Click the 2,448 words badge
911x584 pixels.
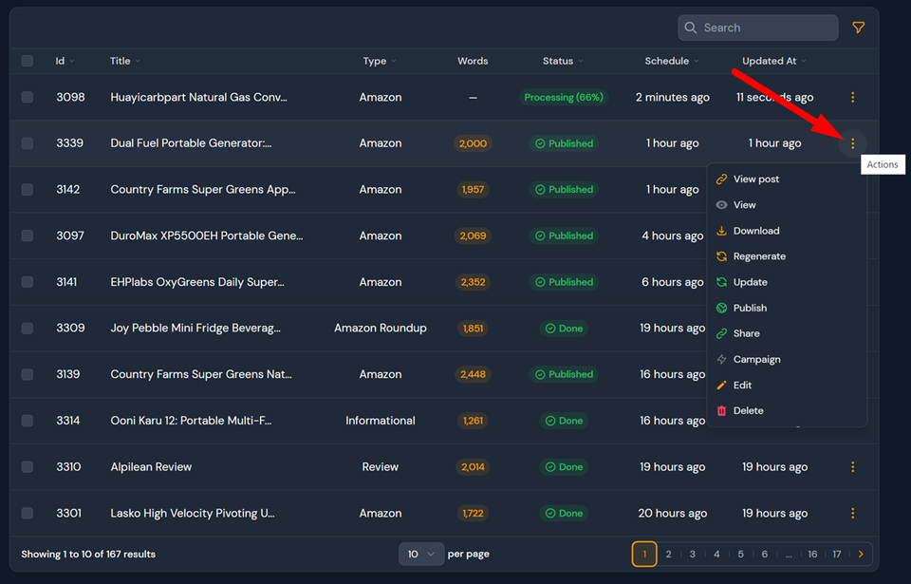click(473, 374)
